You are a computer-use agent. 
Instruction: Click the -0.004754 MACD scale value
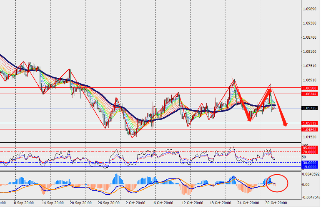310,197
